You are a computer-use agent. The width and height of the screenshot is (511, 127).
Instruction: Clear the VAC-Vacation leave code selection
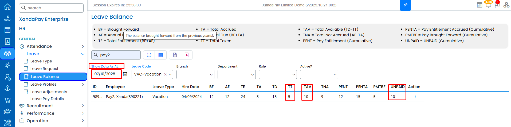(x=165, y=74)
